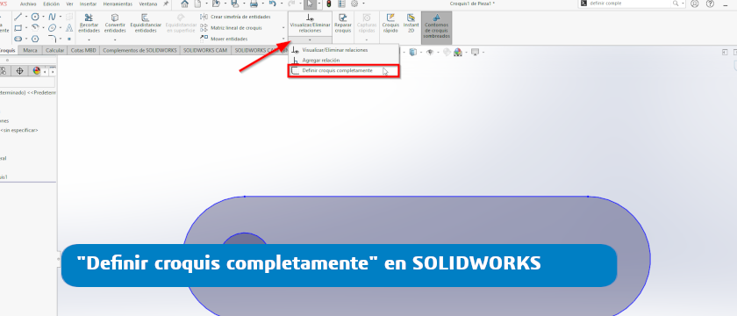The width and height of the screenshot is (737, 316).
Task: Switch to the Marca tab
Action: 30,50
